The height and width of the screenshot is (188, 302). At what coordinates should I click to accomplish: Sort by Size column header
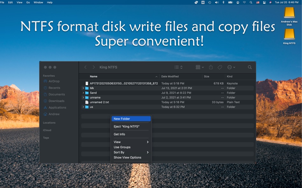tap(206, 76)
